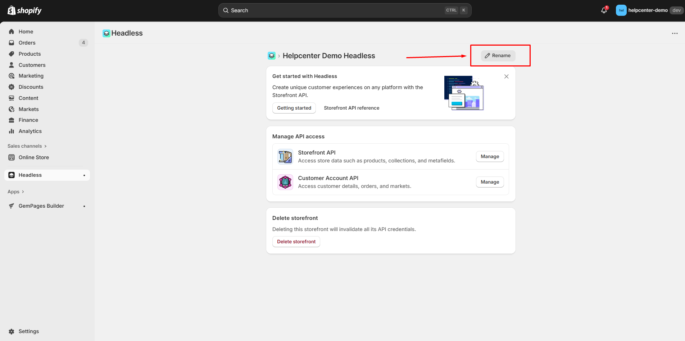The width and height of the screenshot is (685, 341).
Task: Open the Storefront API reference link
Action: pyautogui.click(x=351, y=108)
